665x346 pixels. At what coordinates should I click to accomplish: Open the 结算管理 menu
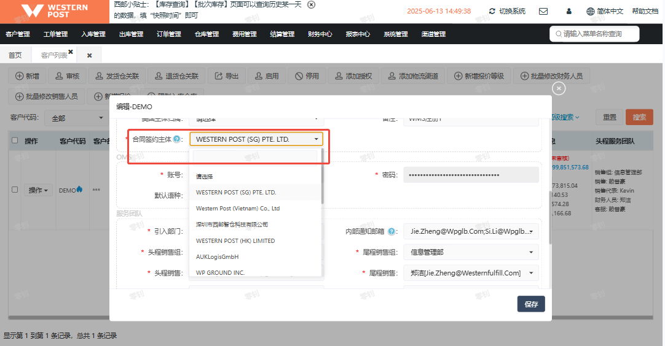(x=282, y=34)
